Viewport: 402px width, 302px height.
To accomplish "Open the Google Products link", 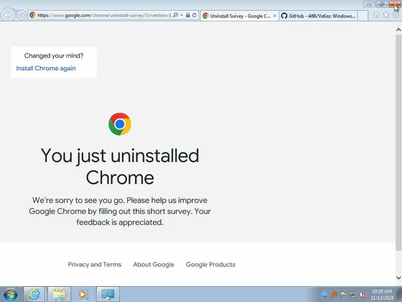I will (211, 265).
